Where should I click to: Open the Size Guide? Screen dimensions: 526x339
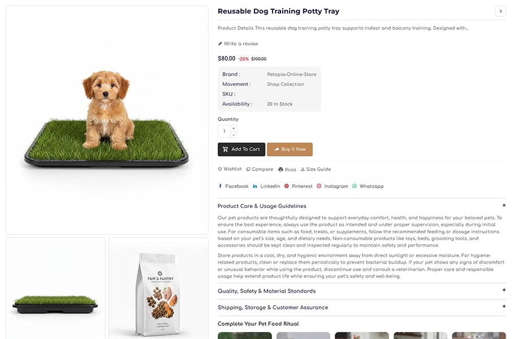(316, 169)
